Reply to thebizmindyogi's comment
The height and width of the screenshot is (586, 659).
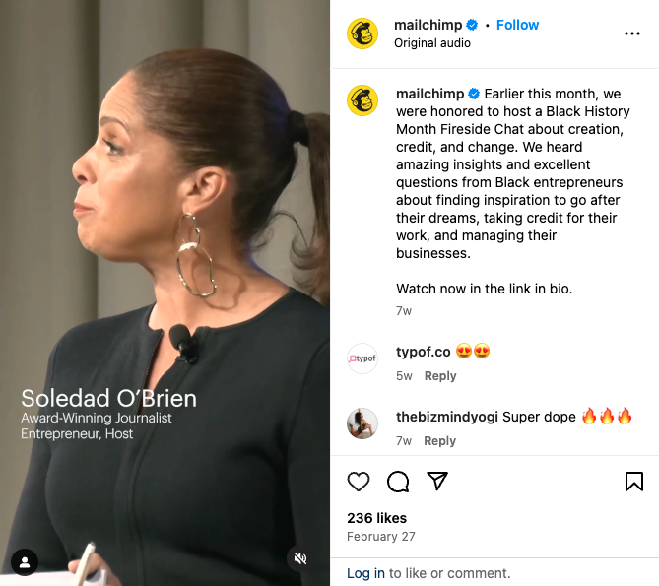pos(439,441)
